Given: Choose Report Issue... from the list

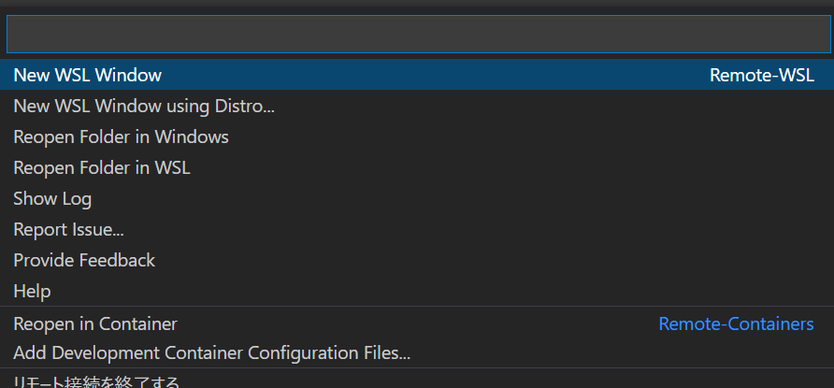Looking at the screenshot, I should click(68, 230).
